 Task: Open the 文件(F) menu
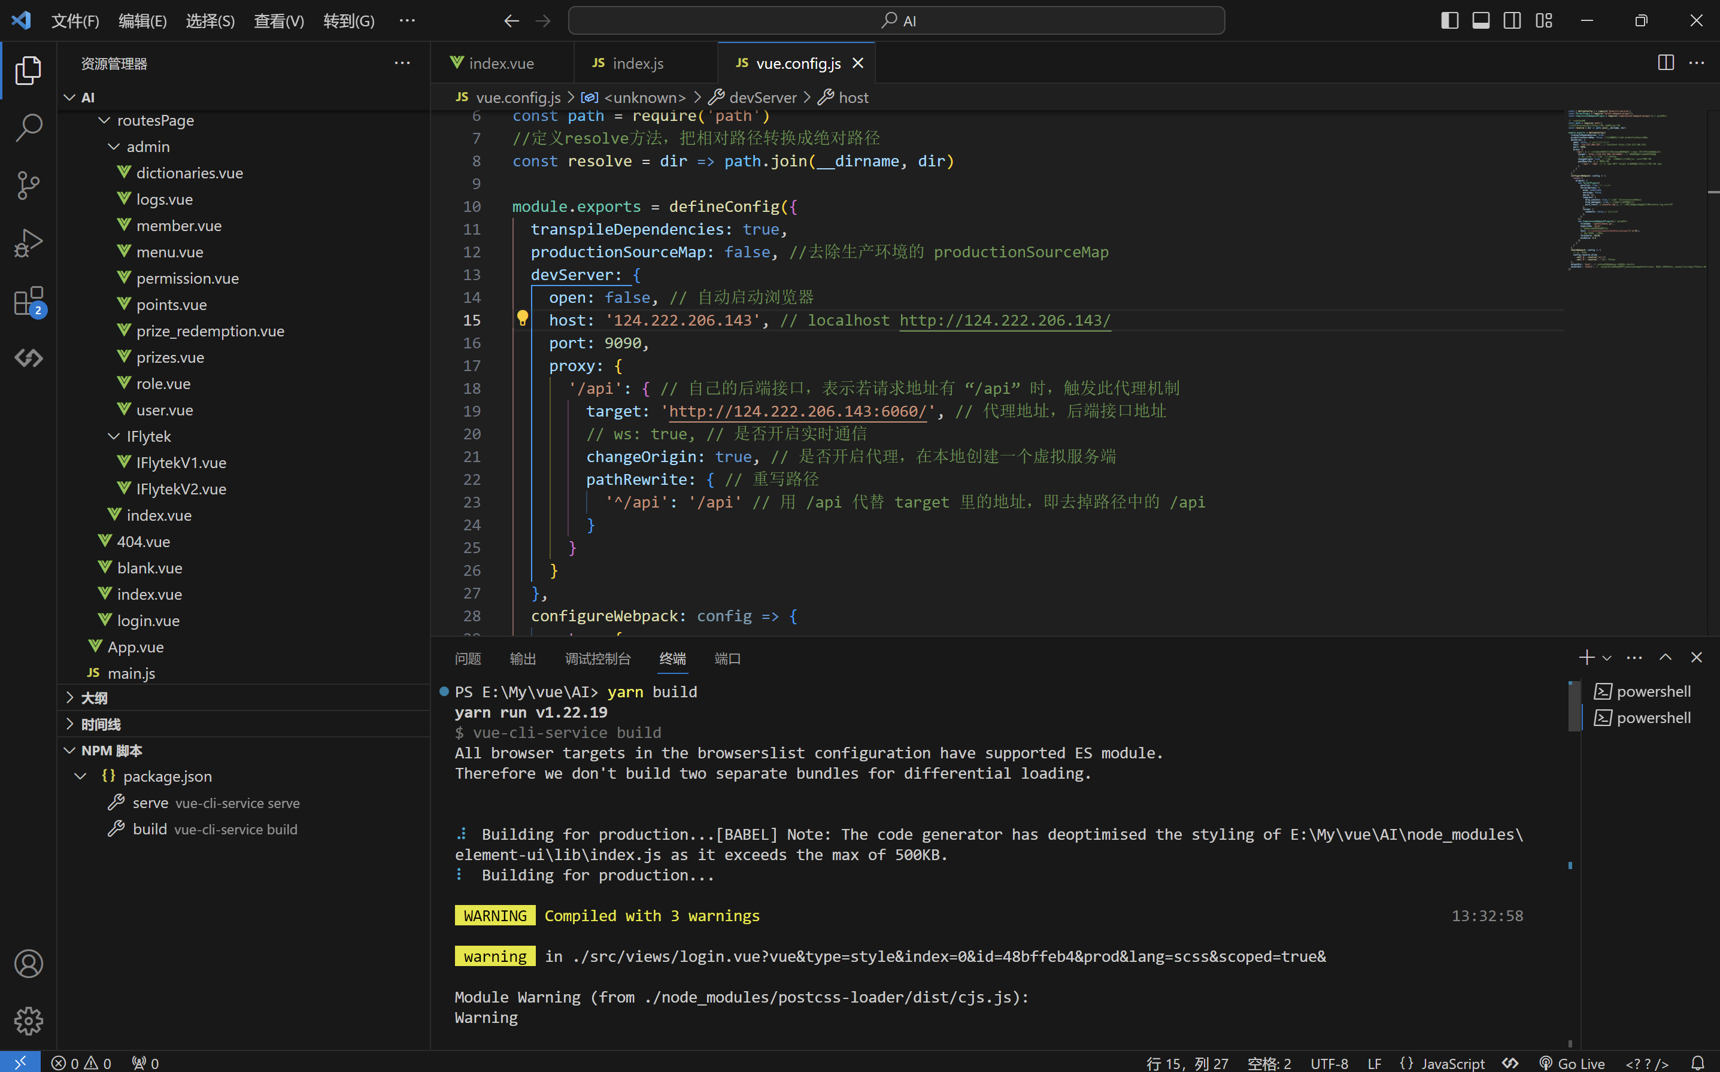(75, 22)
